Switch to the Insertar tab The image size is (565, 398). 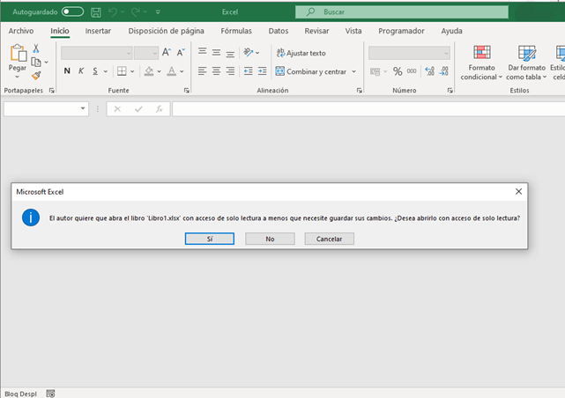(x=98, y=31)
